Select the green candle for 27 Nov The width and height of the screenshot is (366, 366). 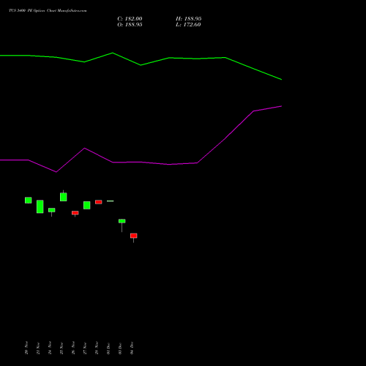87,205
